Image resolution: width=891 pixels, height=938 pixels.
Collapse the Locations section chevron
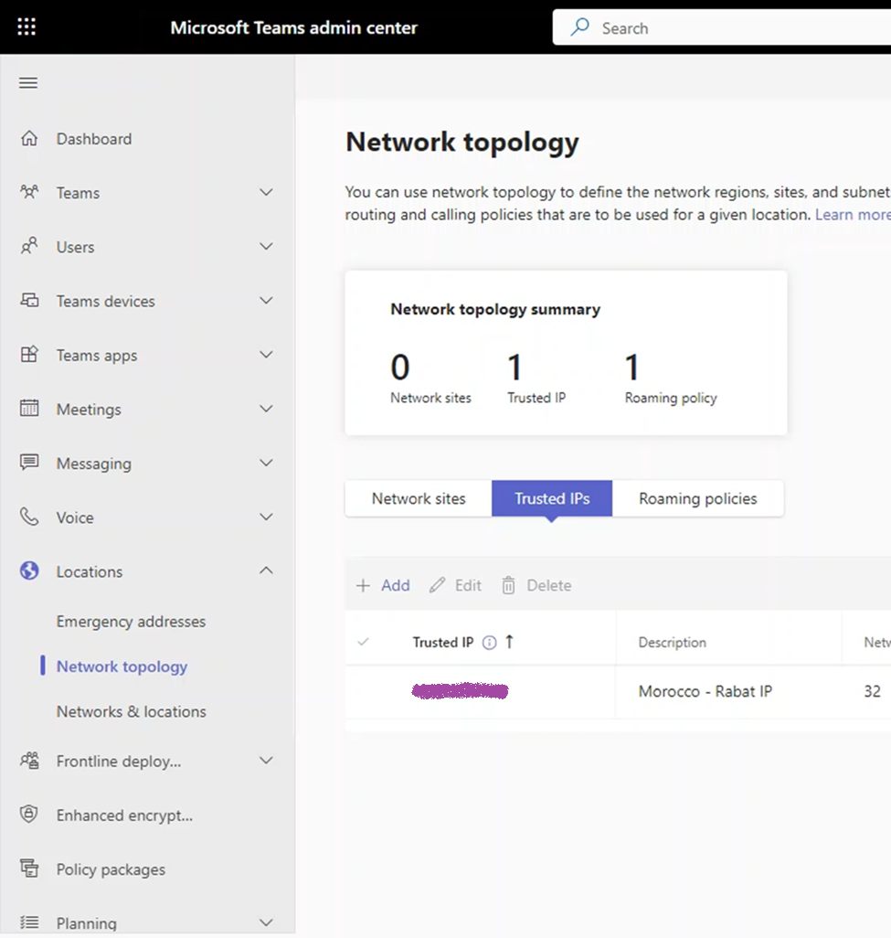click(266, 571)
